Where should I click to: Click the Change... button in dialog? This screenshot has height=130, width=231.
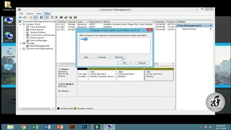coord(103,57)
